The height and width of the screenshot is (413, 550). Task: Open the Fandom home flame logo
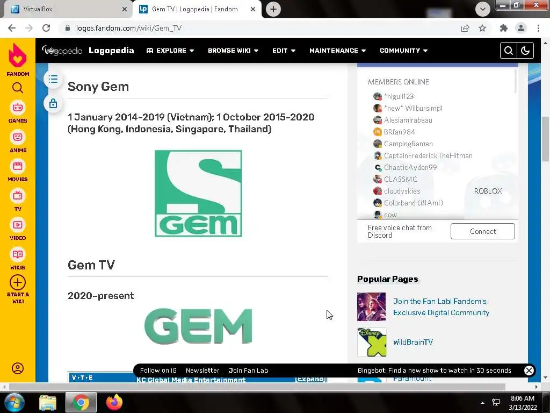[18, 55]
